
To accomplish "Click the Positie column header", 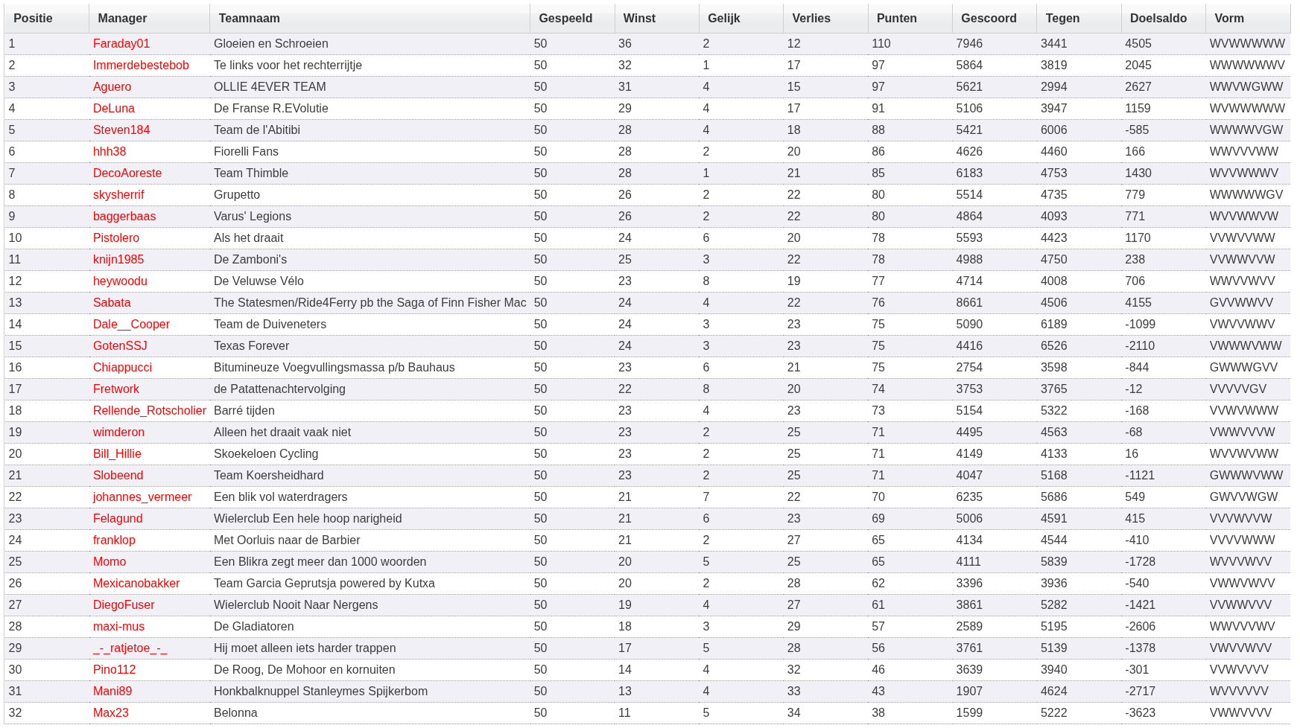I will [x=33, y=19].
